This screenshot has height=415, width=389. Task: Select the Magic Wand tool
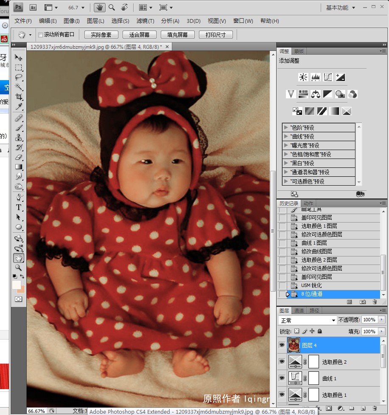pyautogui.click(x=19, y=87)
